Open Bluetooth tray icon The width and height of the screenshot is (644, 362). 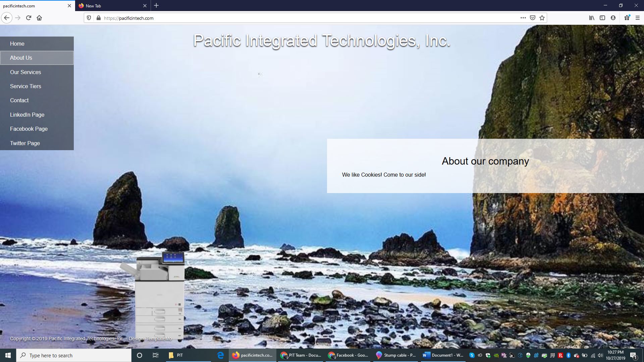point(569,355)
